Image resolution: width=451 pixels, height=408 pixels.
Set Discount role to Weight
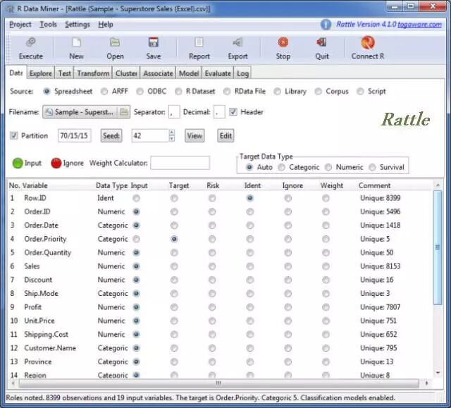coord(326,280)
